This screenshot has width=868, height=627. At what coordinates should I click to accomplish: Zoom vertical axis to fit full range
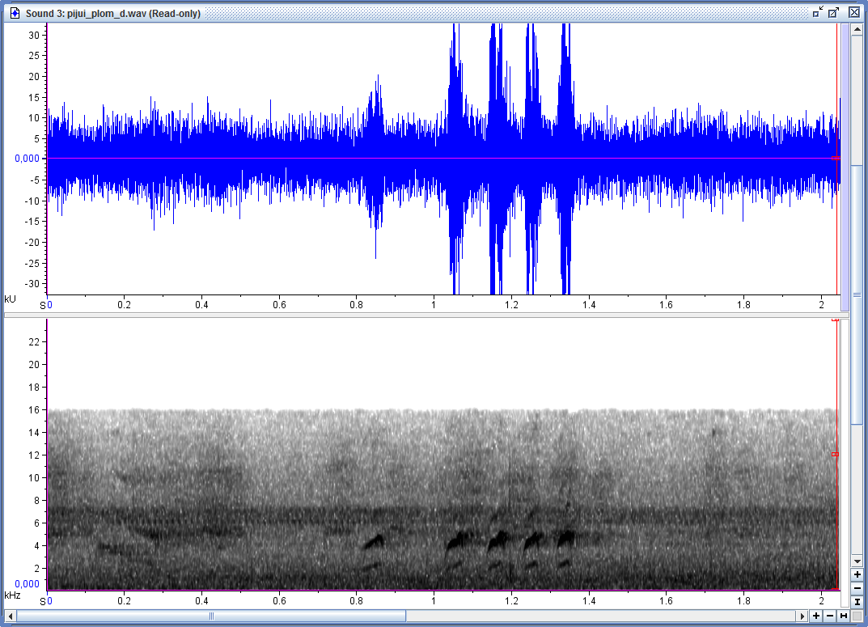[857, 602]
